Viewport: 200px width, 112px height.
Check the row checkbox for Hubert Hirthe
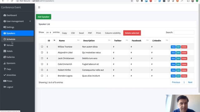tap(42, 70)
